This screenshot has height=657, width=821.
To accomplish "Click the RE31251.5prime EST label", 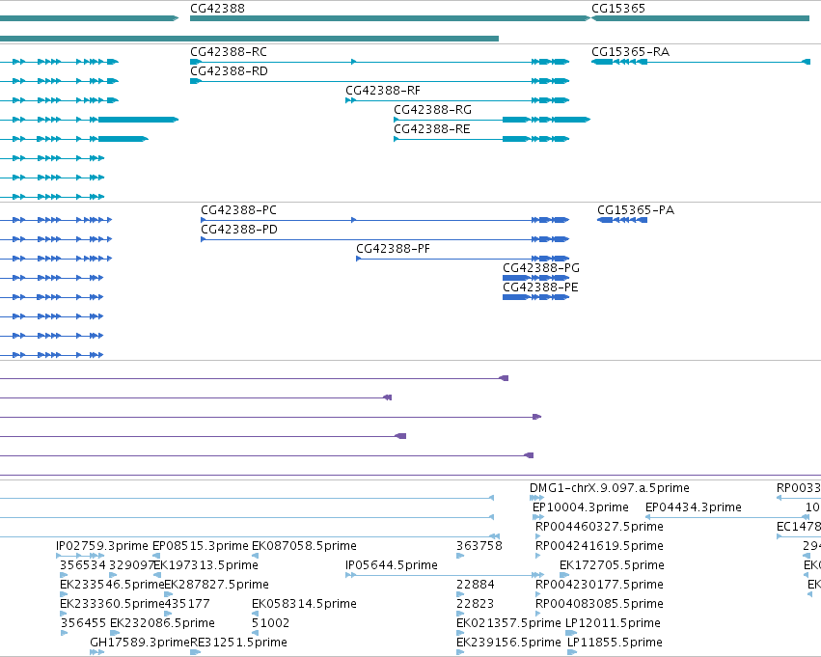I will pos(238,643).
